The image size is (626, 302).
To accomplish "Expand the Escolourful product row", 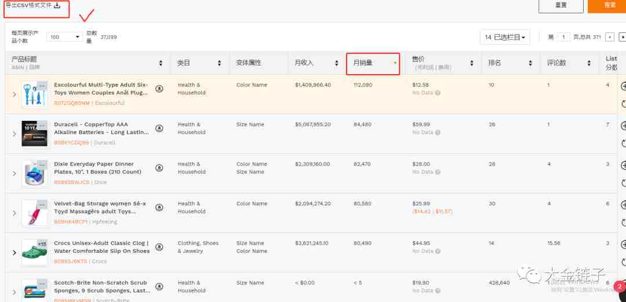I will 14,94.
